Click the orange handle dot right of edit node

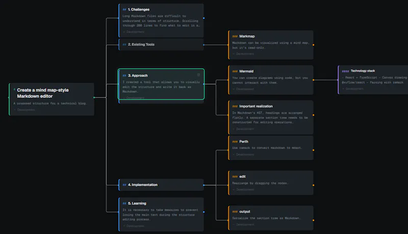pyautogui.click(x=313, y=185)
